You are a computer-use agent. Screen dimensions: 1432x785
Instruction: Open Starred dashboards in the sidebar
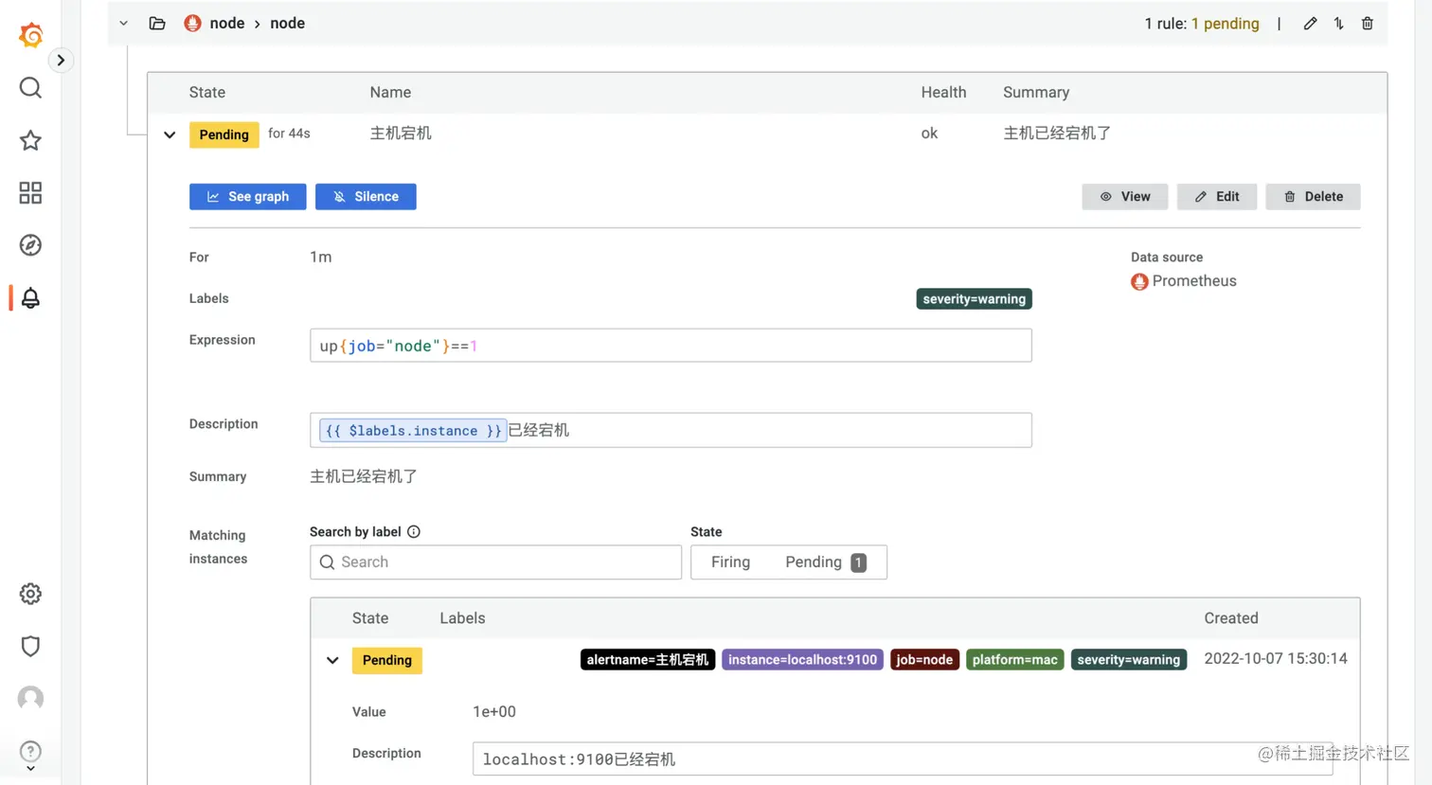pyautogui.click(x=30, y=140)
